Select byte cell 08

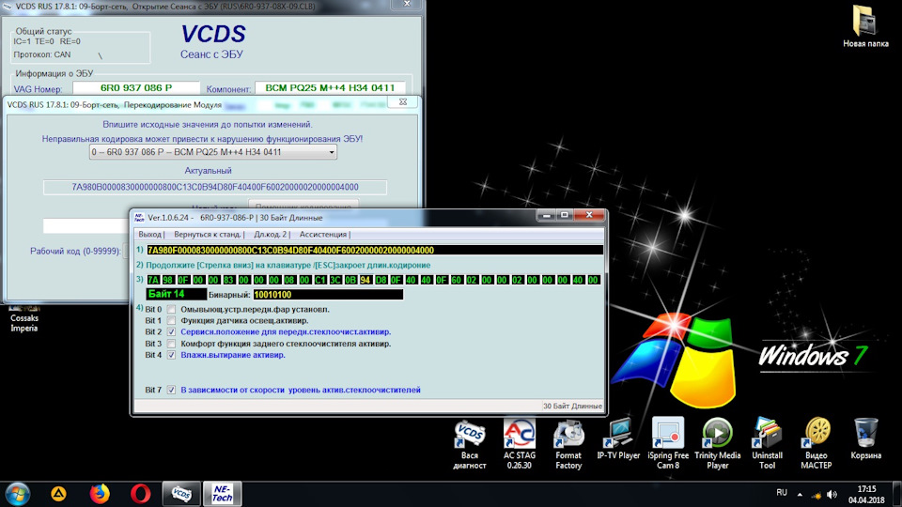(x=289, y=280)
